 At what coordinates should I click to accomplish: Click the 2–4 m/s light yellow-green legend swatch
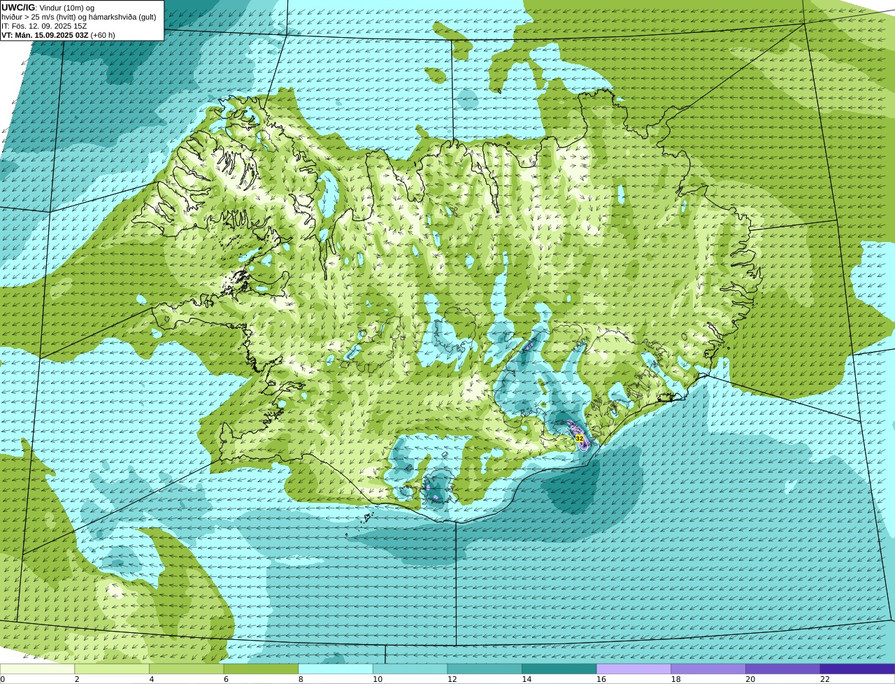(112, 669)
